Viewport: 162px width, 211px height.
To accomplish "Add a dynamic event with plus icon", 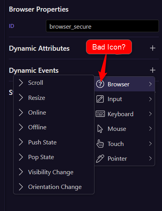I will pos(153,70).
